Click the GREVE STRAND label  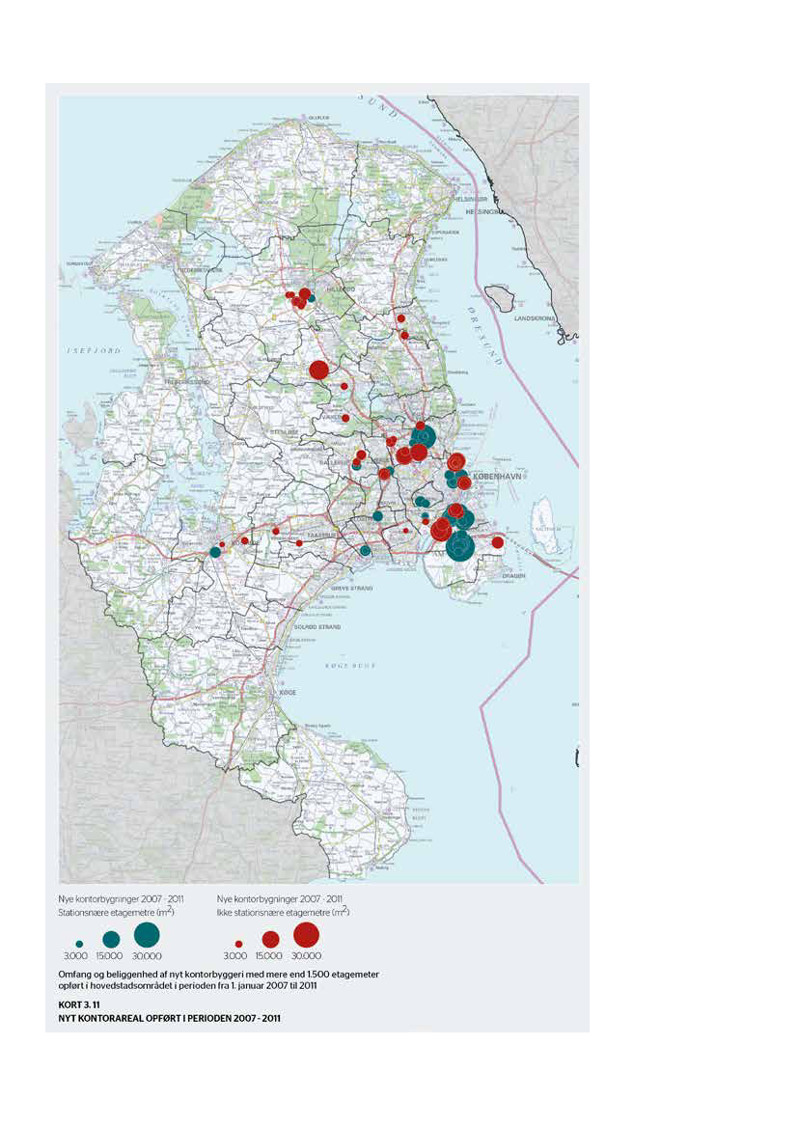[352, 588]
